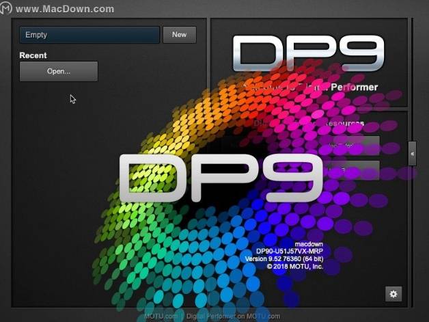Follow the MOTU.com footer link
The image size is (429, 322).
click(161, 317)
